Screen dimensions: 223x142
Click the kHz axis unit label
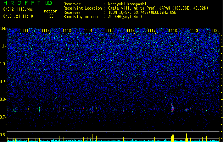click(3, 29)
